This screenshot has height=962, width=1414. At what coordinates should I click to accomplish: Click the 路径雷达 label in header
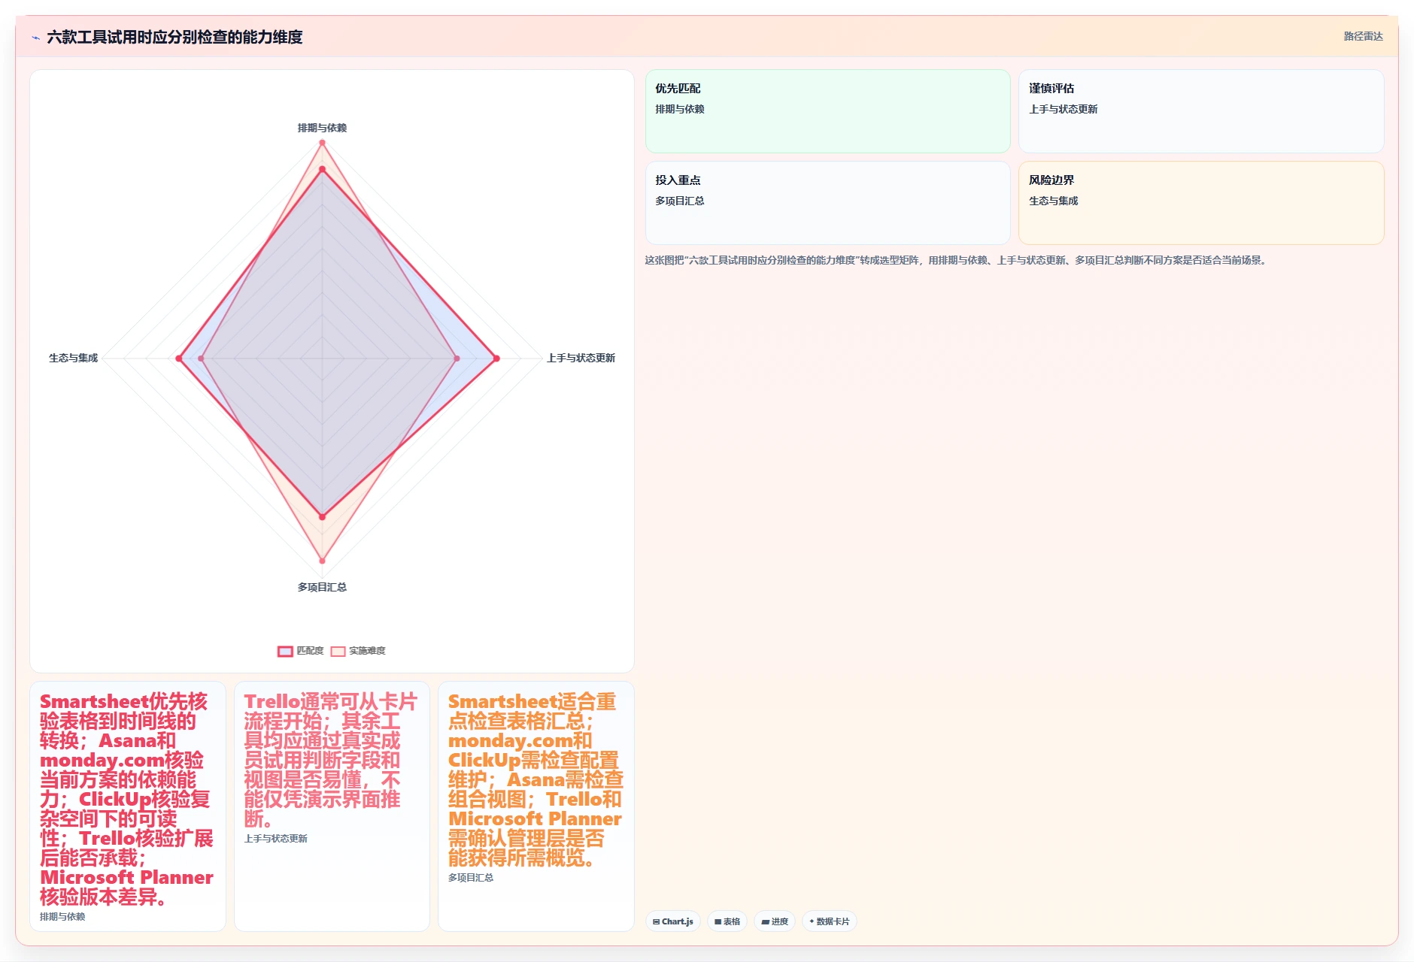coord(1363,36)
